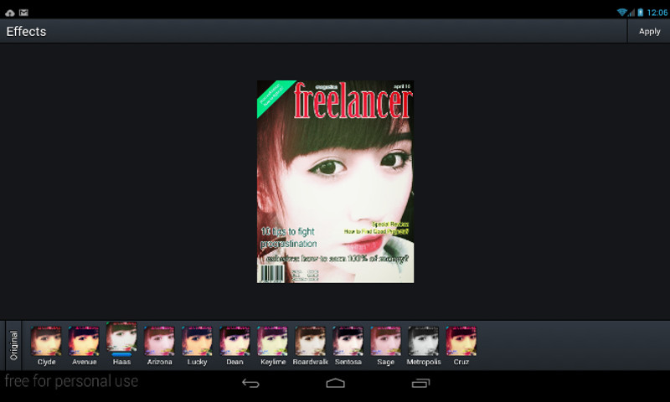
Task: Select the Cruz effect thumbnail
Action: 461,341
